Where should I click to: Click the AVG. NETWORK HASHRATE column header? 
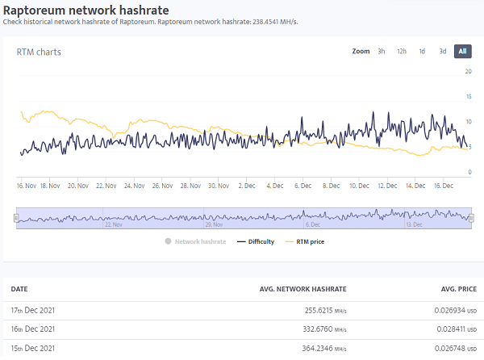point(302,289)
